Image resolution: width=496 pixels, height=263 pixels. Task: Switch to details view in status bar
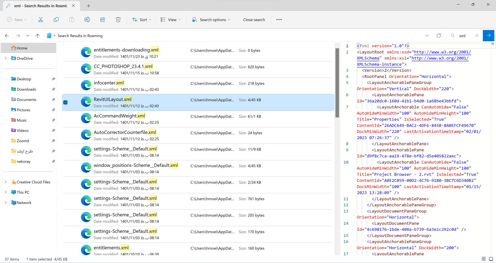click(x=484, y=259)
